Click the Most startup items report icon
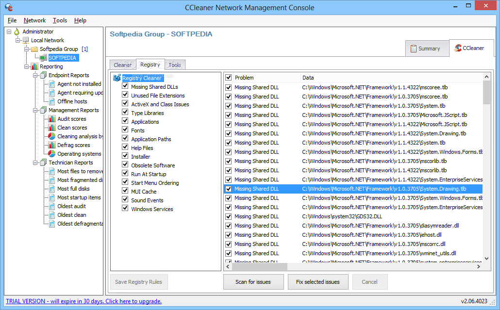Image resolution: width=500 pixels, height=310 pixels. click(x=52, y=197)
